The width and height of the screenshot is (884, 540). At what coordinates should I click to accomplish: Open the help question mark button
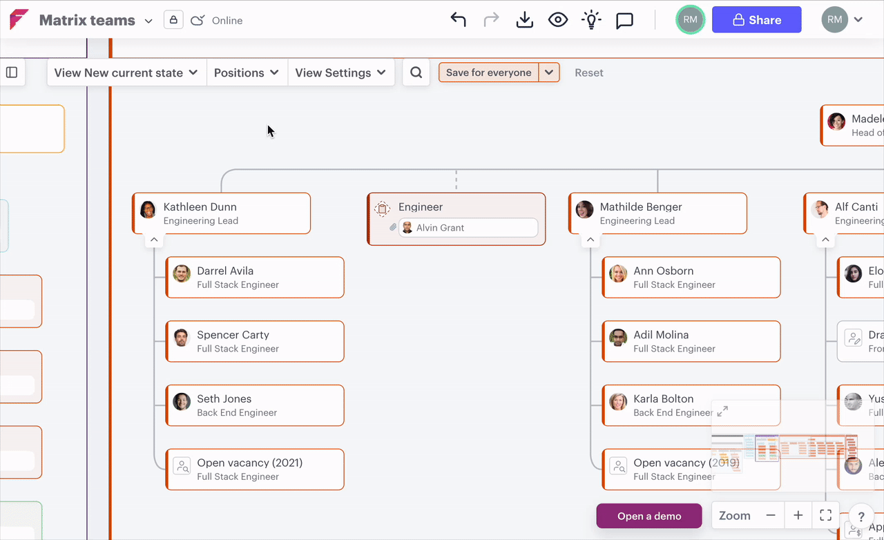(861, 516)
